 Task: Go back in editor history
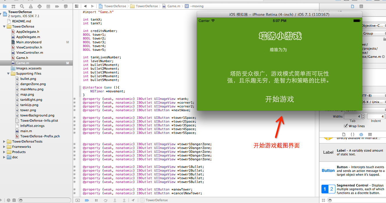click(85, 6)
